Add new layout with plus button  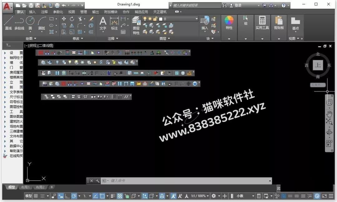click(51, 187)
